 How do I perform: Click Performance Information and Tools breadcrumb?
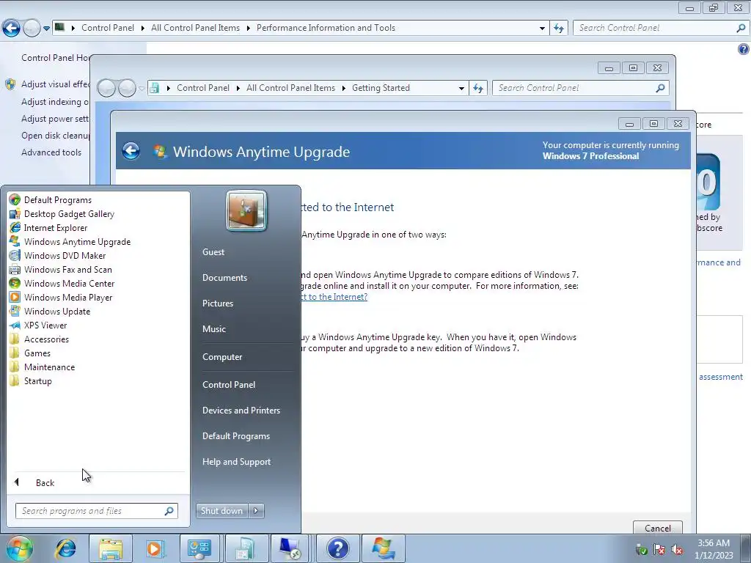coord(326,28)
